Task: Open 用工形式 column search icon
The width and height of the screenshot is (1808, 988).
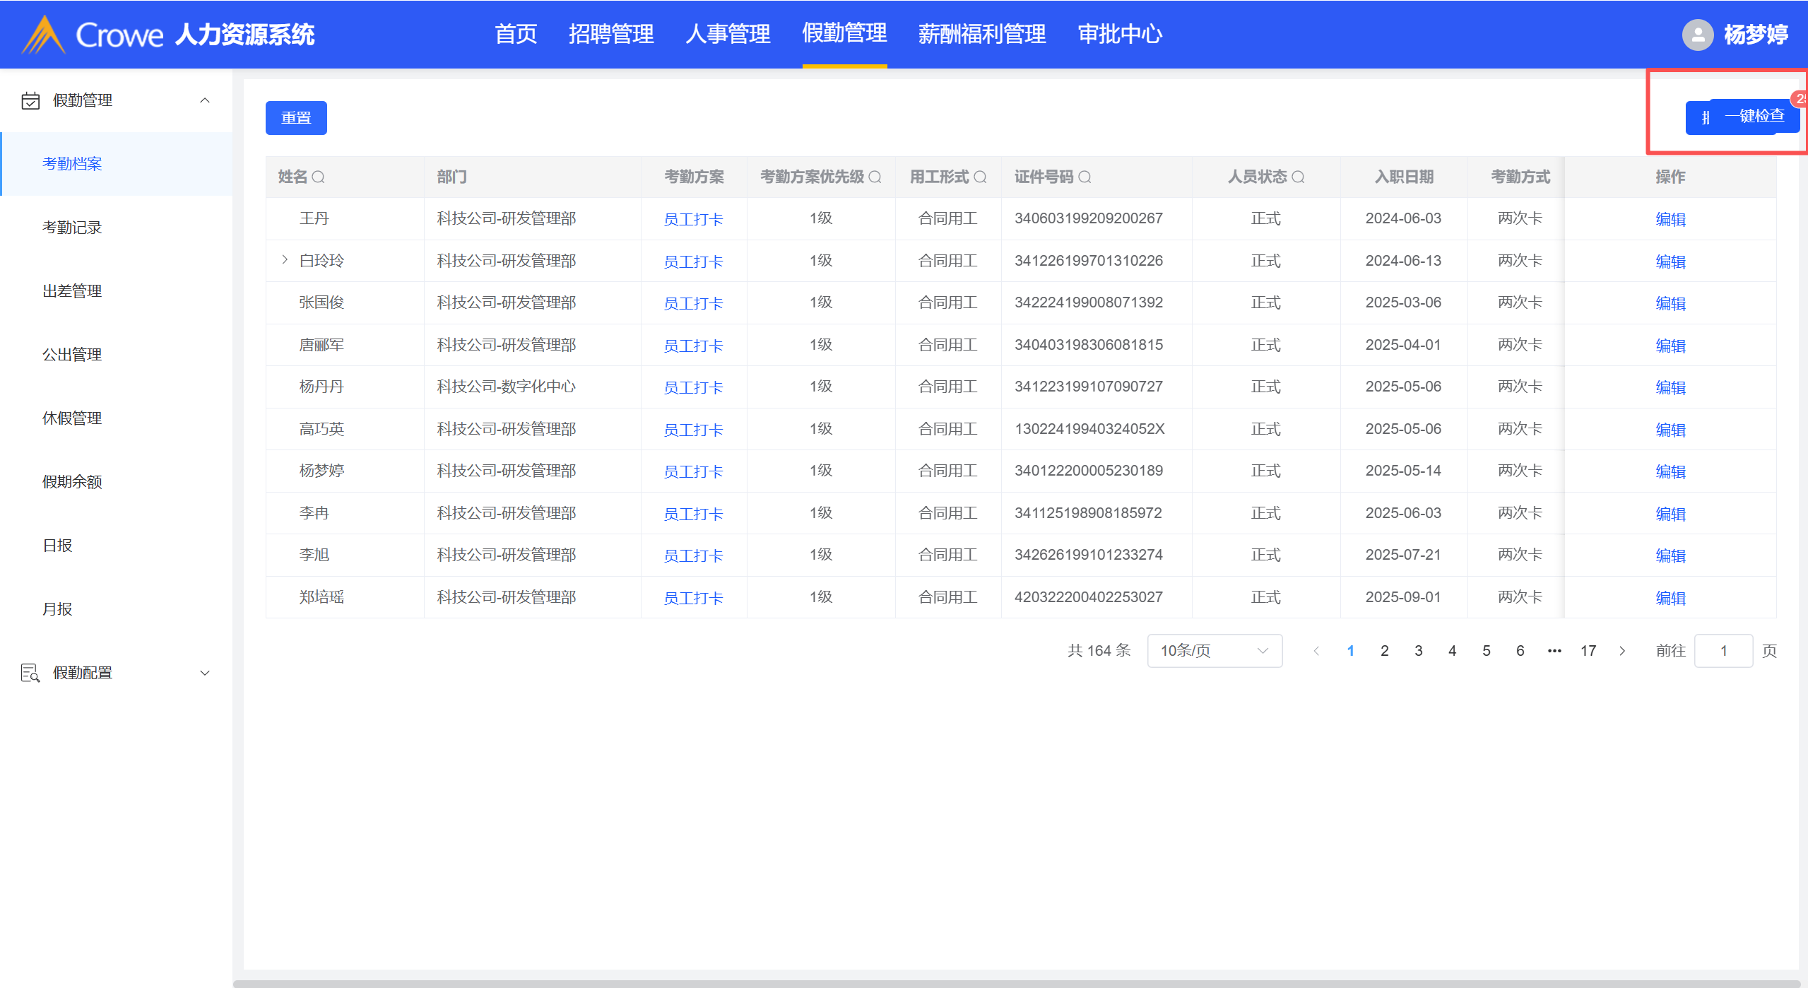Action: [980, 177]
